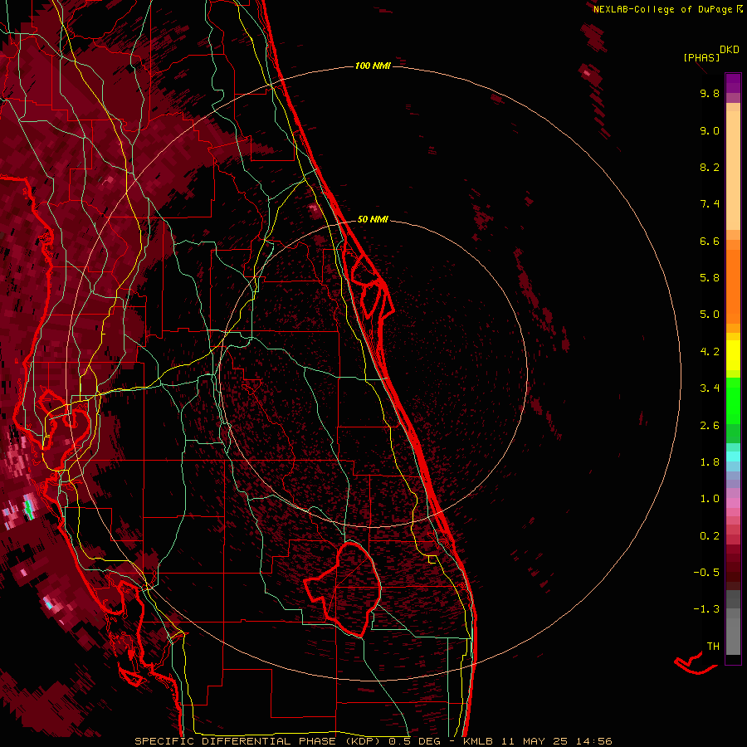Click the 4.2 scale value

coord(710,352)
